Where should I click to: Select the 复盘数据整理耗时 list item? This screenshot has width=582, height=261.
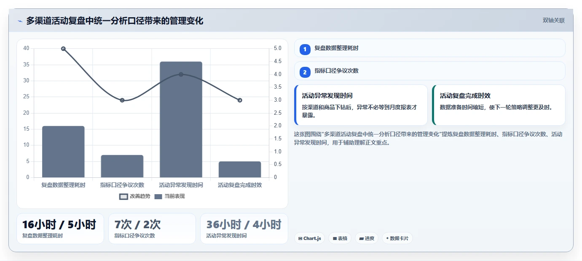pos(429,48)
